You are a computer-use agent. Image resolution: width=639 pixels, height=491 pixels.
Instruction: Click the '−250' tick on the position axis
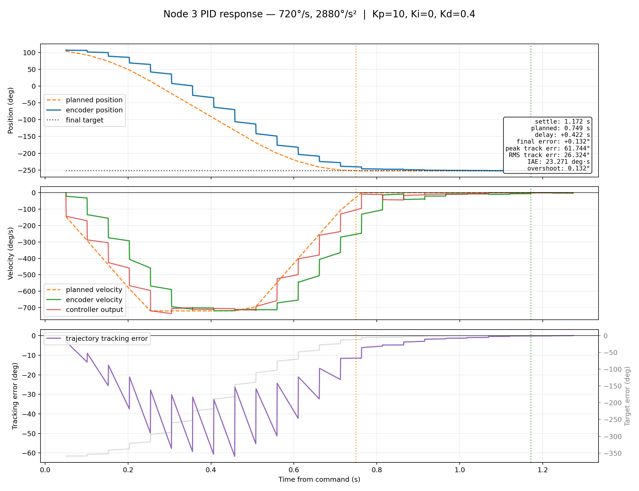pos(27,170)
